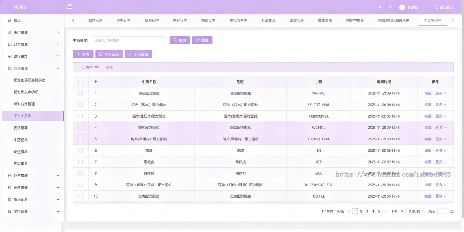Screen dimensions: 464x232
Task: Open the 10条/页 page size dropdown
Action: [x=416, y=211]
